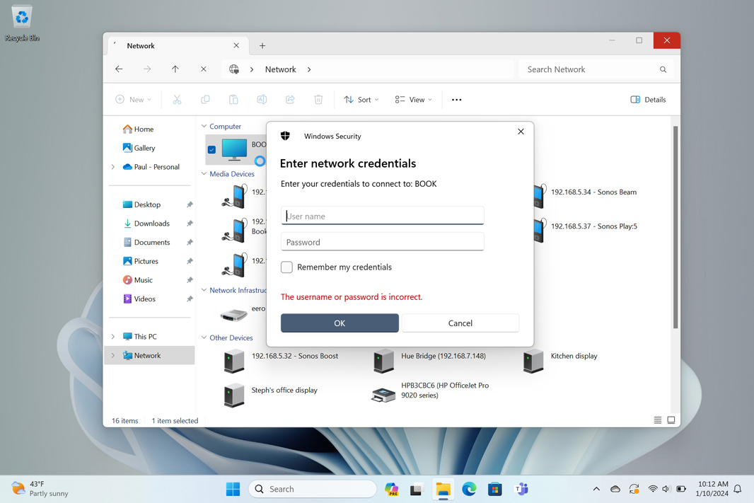Expand This PC in navigation pane

click(113, 337)
